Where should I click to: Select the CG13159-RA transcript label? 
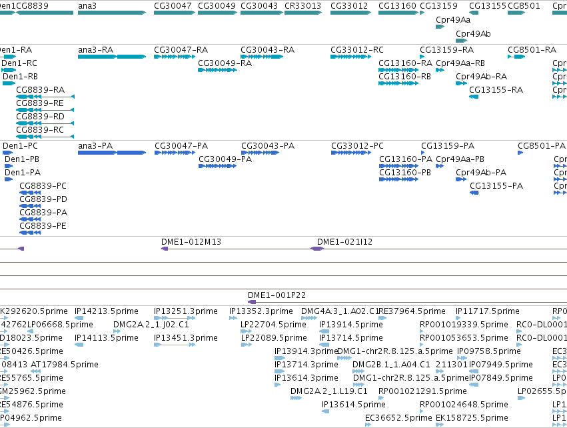[x=447, y=50]
